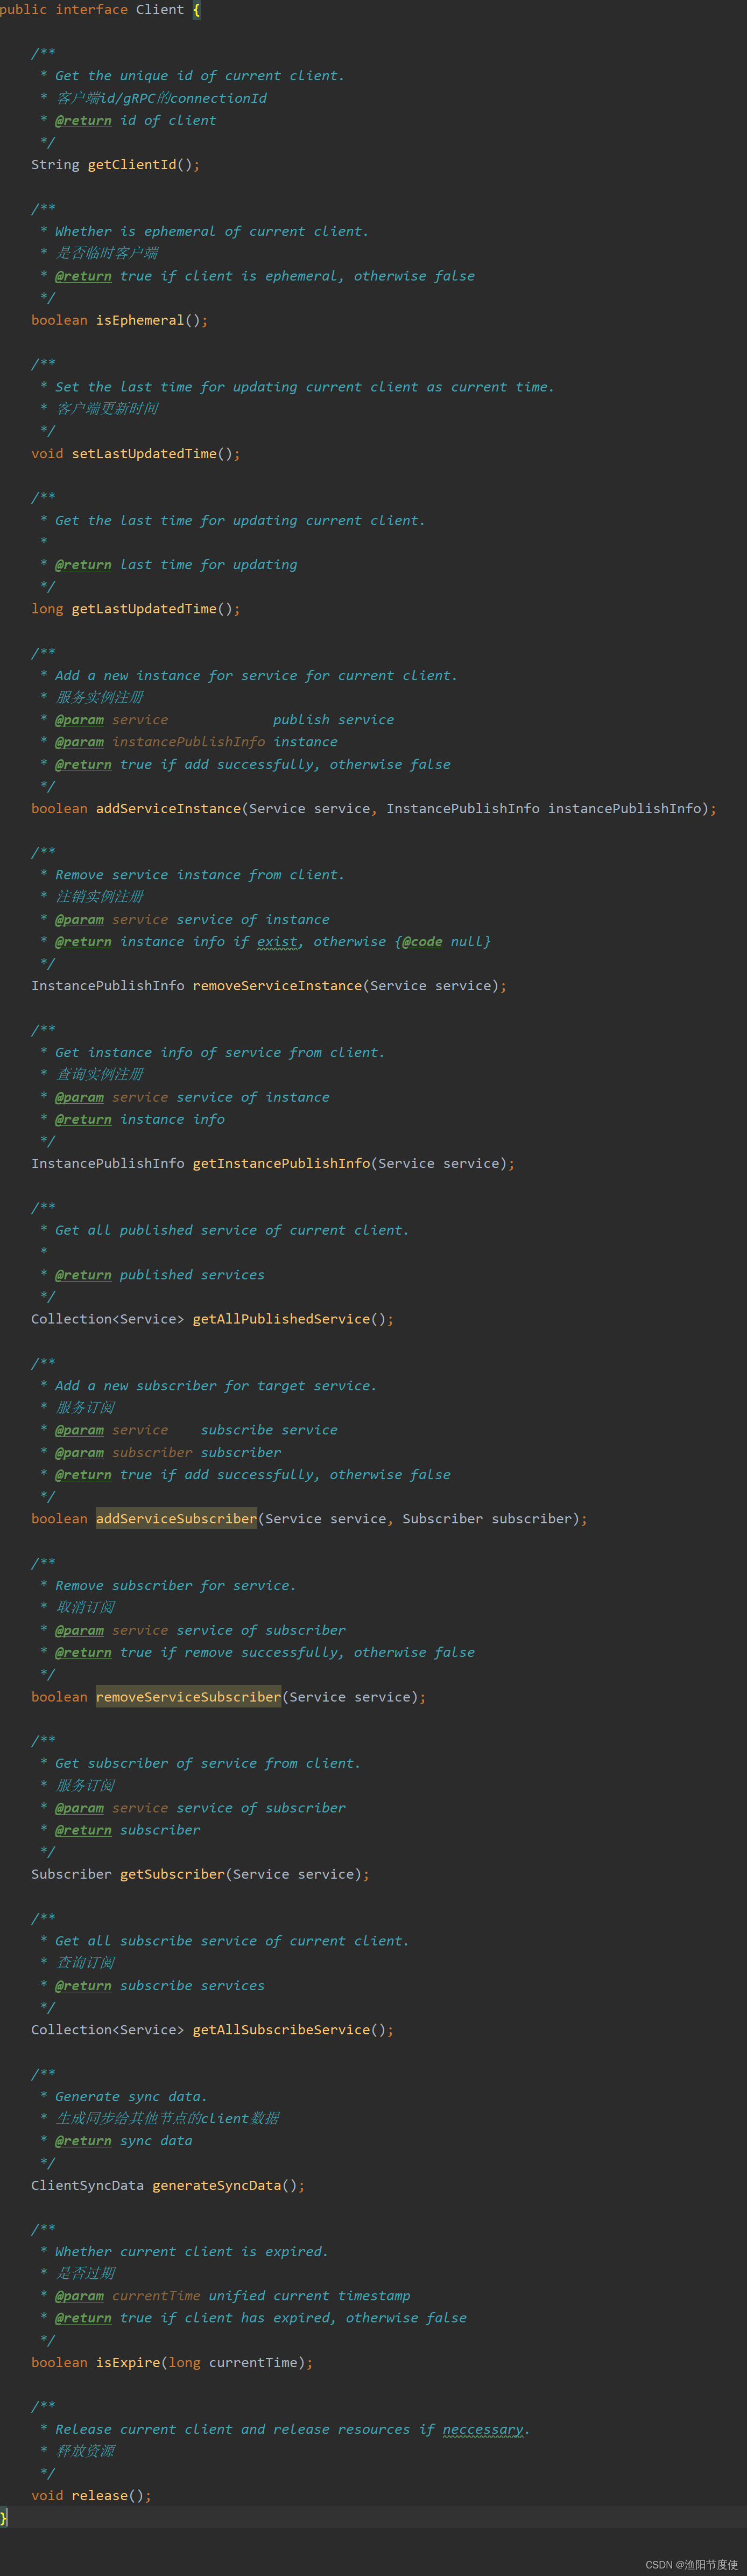Click the closing brace of the interface
The image size is (747, 2576).
pos(4,2517)
